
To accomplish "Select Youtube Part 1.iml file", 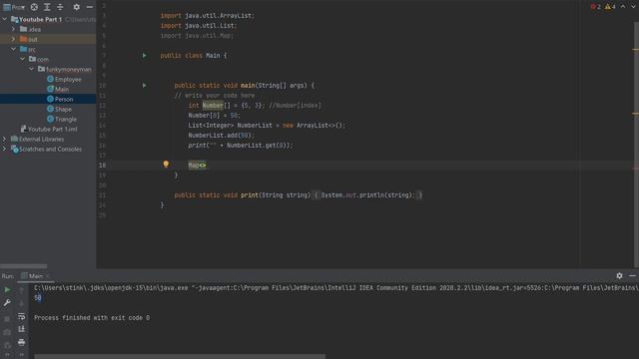I will click(49, 129).
